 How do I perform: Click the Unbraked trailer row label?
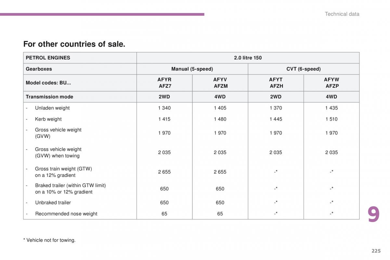tap(53, 202)
